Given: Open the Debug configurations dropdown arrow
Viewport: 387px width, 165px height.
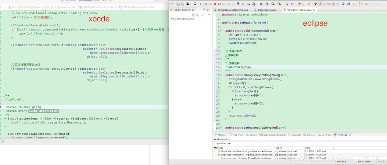Looking at the screenshot, I should point(264,4).
